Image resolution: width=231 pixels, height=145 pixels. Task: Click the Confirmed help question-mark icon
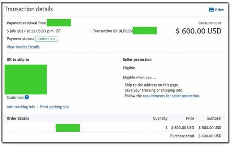point(27,97)
